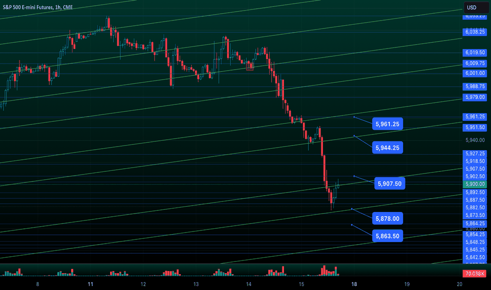Click the 5,951.50 price axis label
The width and height of the screenshot is (491, 290).
pos(475,128)
